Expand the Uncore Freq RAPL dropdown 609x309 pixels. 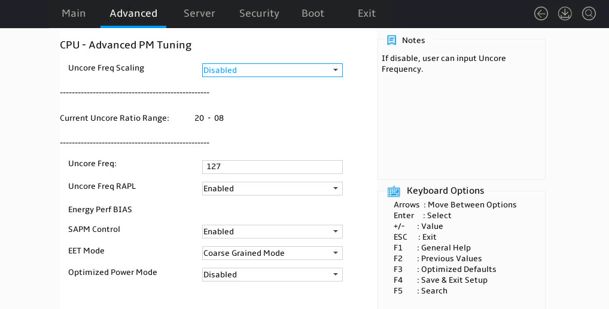click(272, 189)
